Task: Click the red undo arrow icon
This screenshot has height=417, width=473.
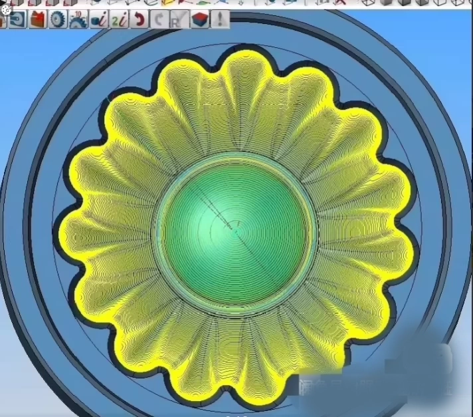Action: (x=139, y=19)
